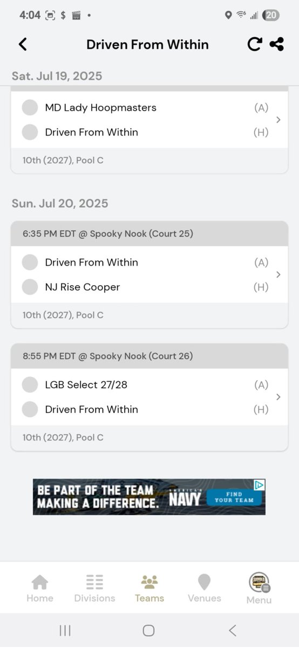Expand the LGB Select 27/28 game chevron
Screen dimensions: 299x648
pyautogui.click(x=278, y=397)
